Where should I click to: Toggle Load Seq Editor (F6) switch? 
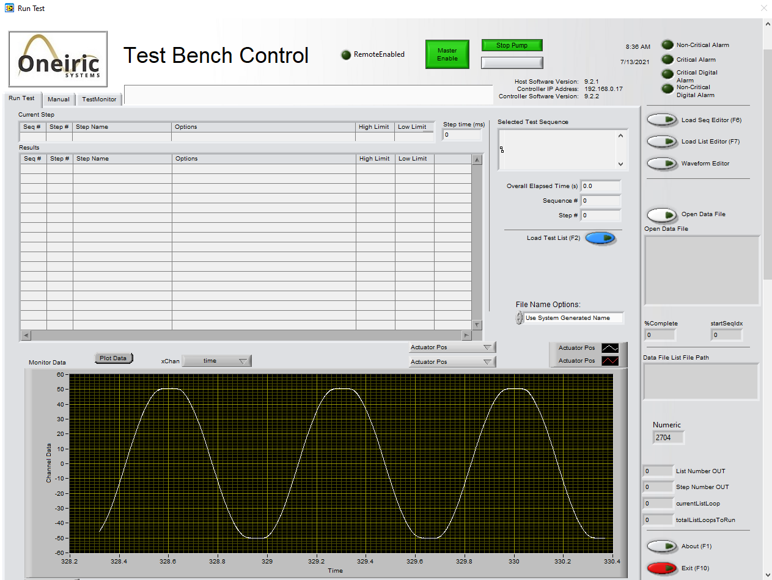click(x=662, y=120)
